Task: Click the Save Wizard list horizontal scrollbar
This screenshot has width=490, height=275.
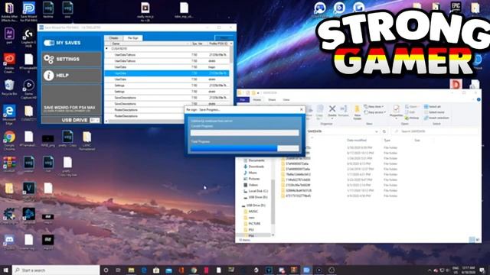Action: 144,121
